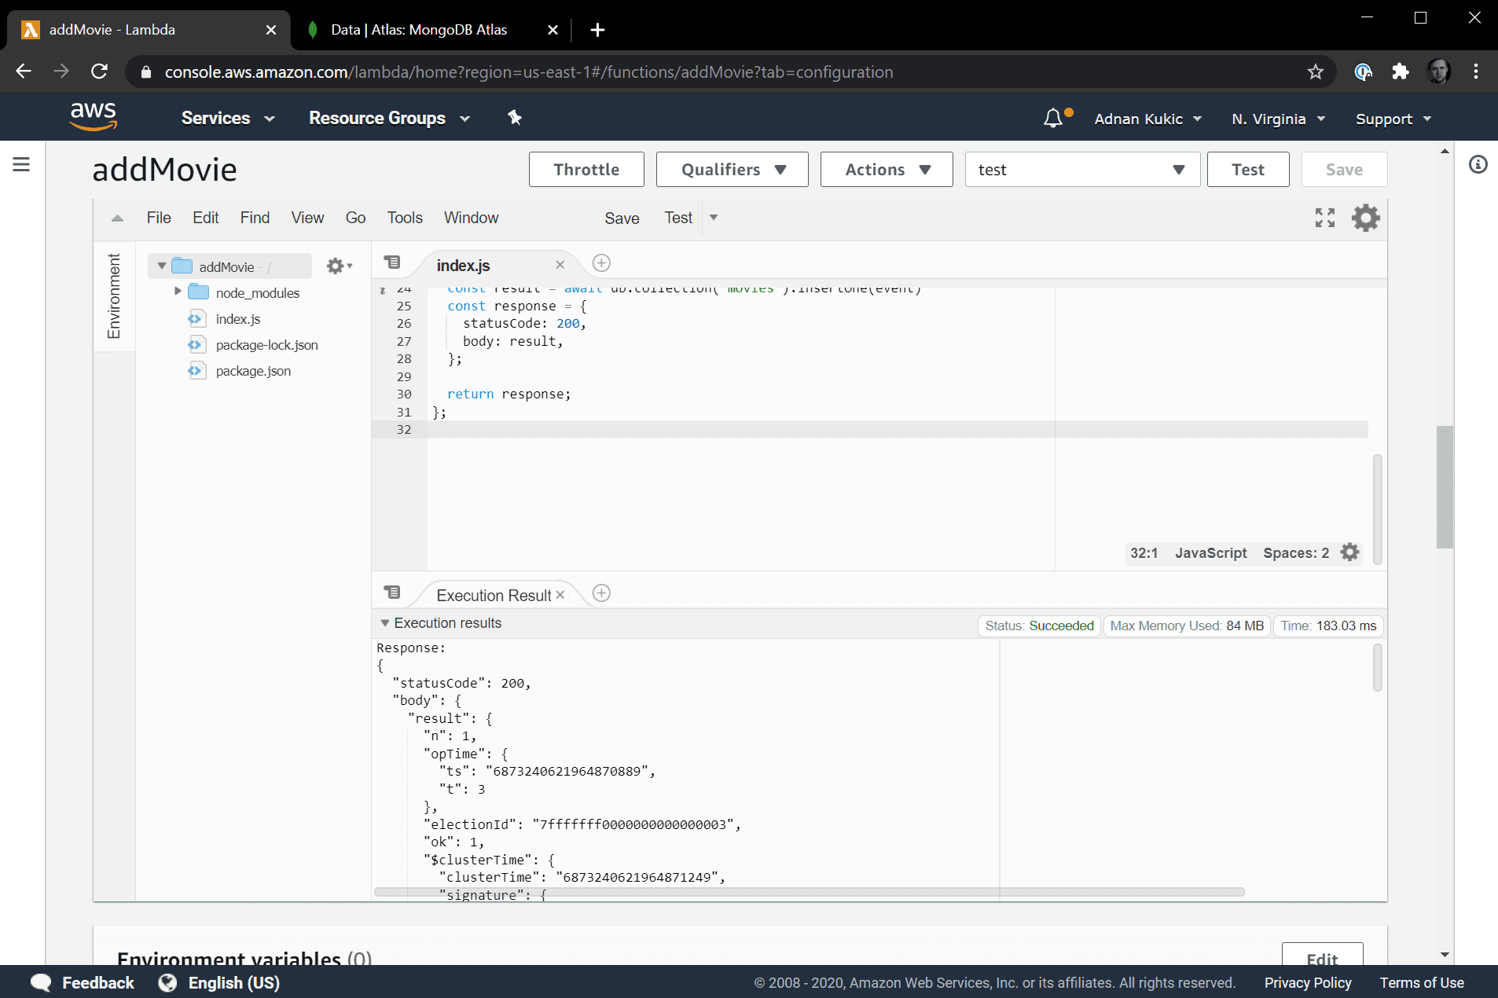Click the Throttle button

586,170
